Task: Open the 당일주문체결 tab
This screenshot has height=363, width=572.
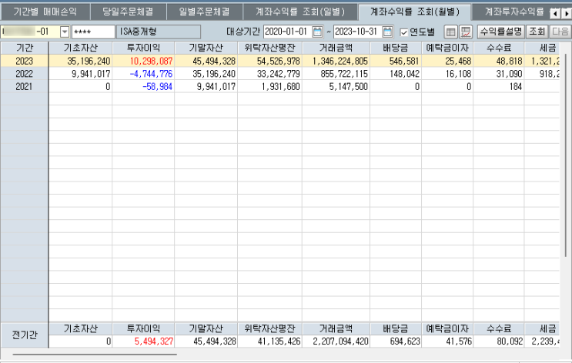Action: click(x=128, y=12)
